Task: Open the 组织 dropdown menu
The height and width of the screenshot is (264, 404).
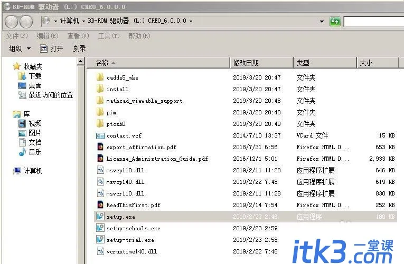Action: 20,48
